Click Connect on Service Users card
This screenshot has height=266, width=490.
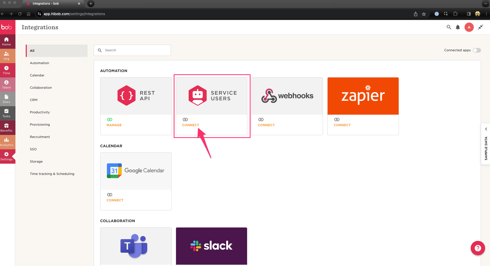click(x=190, y=125)
